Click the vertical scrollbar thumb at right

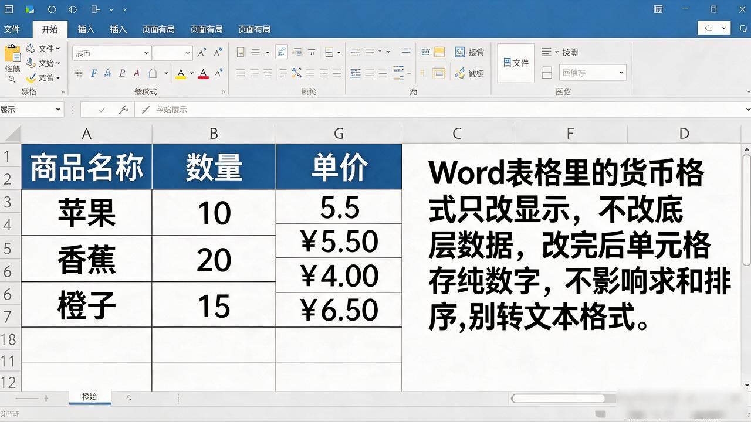(x=746, y=210)
